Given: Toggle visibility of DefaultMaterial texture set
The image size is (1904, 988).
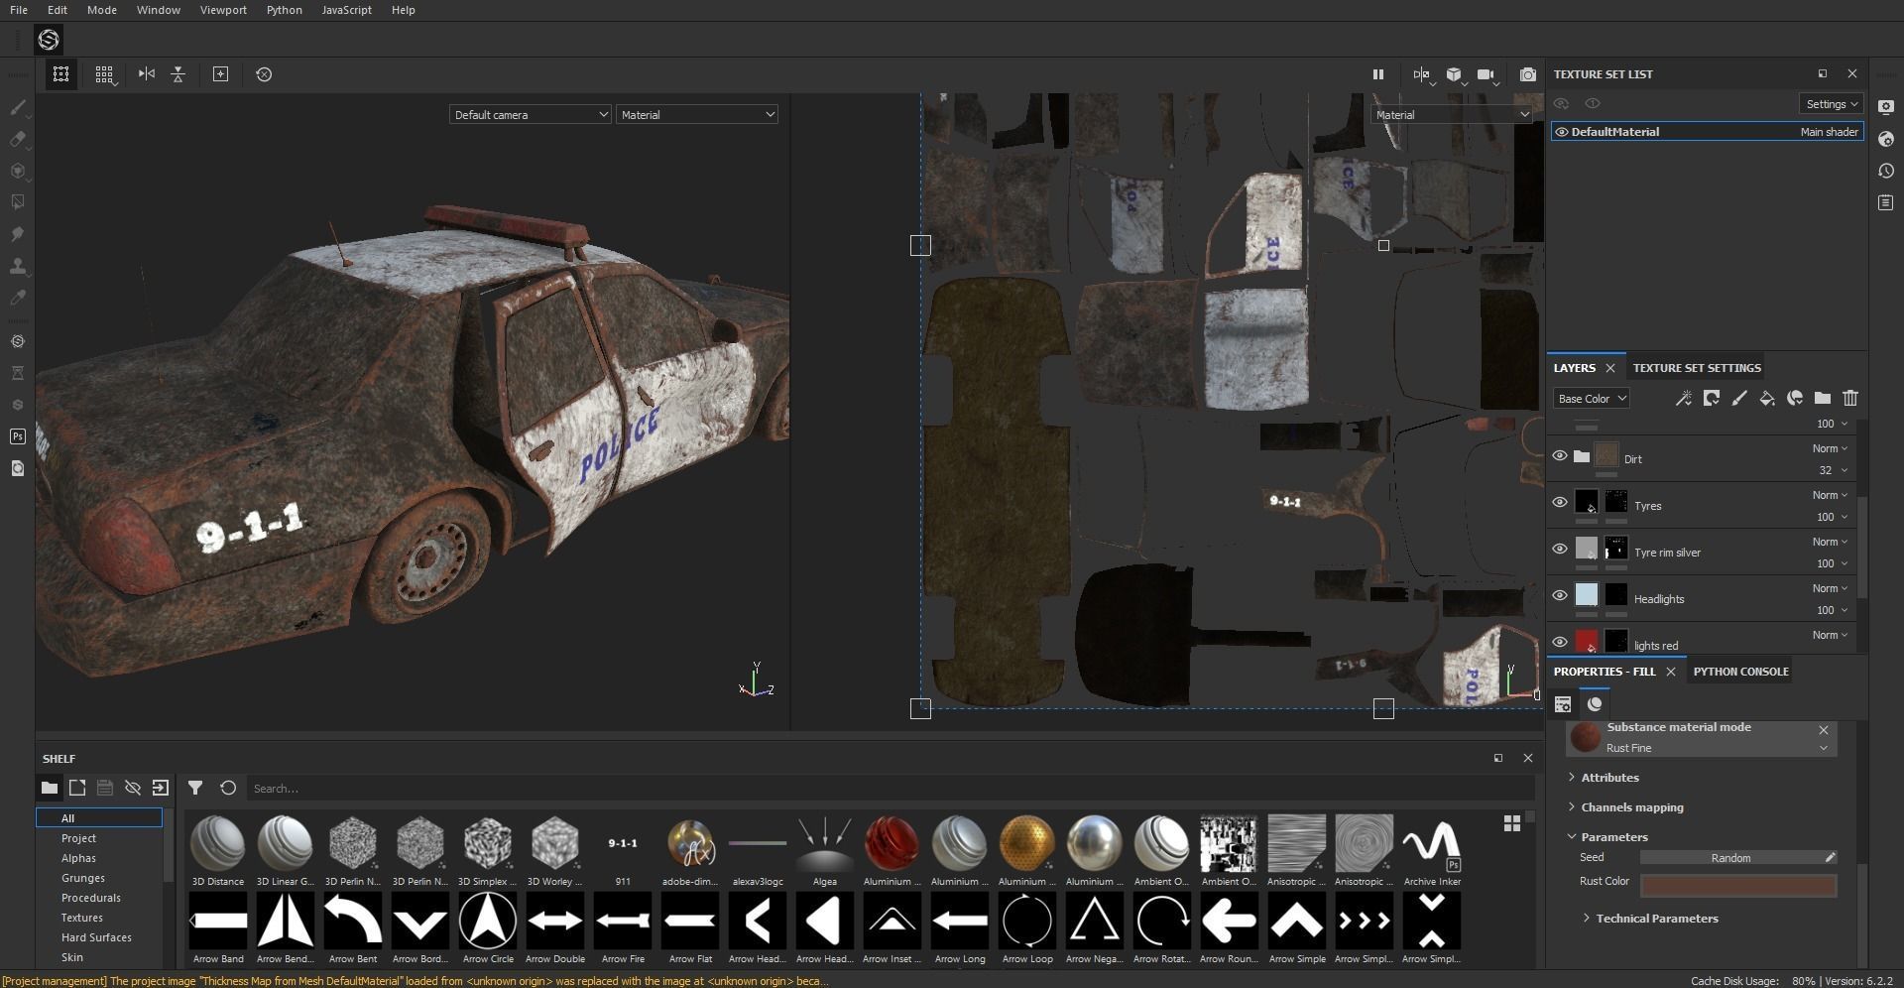Looking at the screenshot, I should point(1562,132).
